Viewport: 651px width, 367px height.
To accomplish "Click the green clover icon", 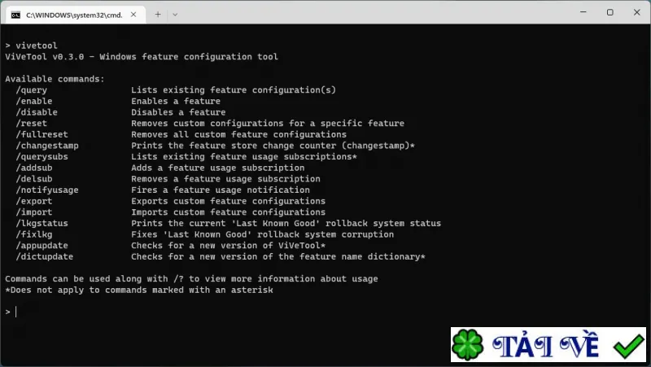I will (467, 344).
